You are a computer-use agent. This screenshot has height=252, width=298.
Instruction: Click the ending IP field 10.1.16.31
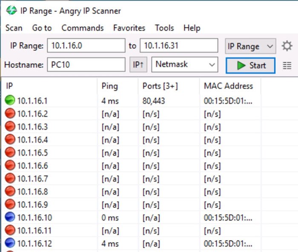(x=179, y=46)
